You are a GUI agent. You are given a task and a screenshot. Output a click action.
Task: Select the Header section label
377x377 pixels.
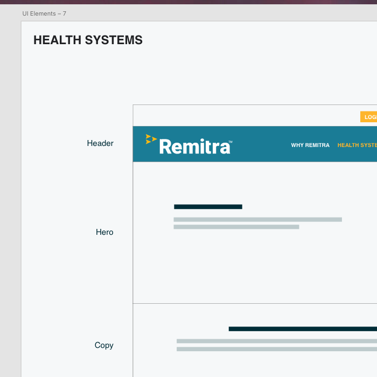[x=100, y=143]
